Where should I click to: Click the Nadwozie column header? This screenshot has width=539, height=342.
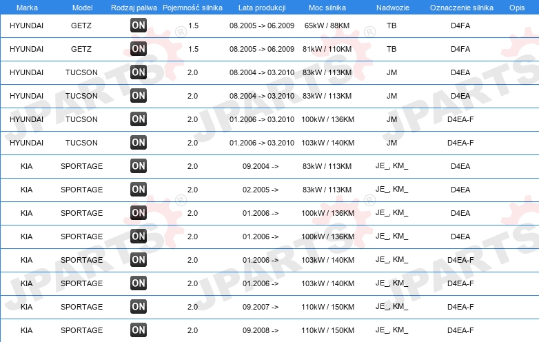tap(393, 8)
